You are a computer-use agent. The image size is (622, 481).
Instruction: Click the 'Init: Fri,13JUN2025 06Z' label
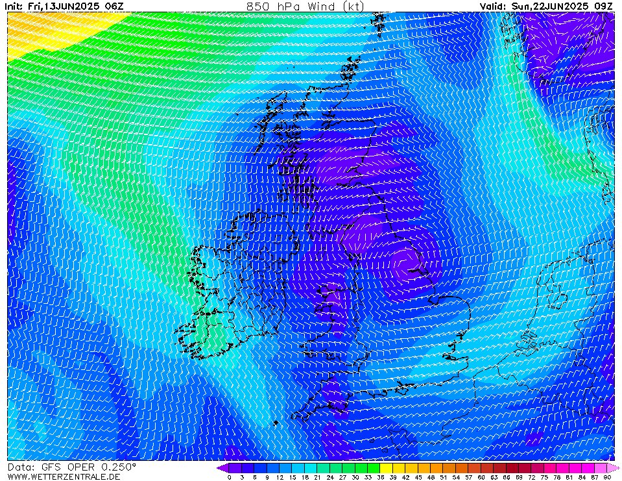pos(64,6)
